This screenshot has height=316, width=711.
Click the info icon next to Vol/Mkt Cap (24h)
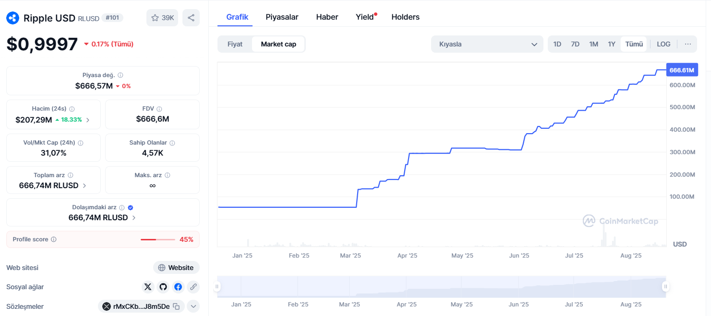pyautogui.click(x=81, y=143)
